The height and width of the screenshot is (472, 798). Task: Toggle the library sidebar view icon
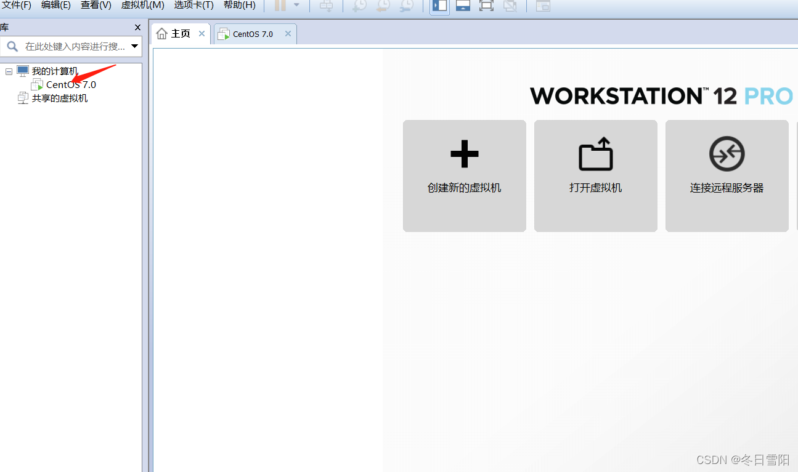(x=440, y=6)
